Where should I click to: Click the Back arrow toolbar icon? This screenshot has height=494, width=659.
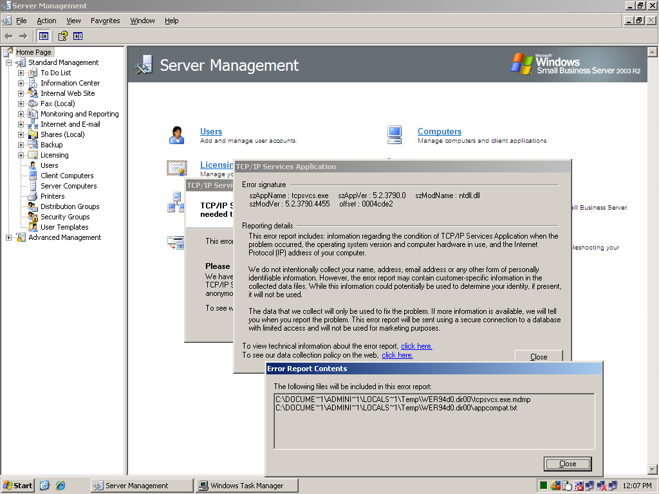(8, 36)
